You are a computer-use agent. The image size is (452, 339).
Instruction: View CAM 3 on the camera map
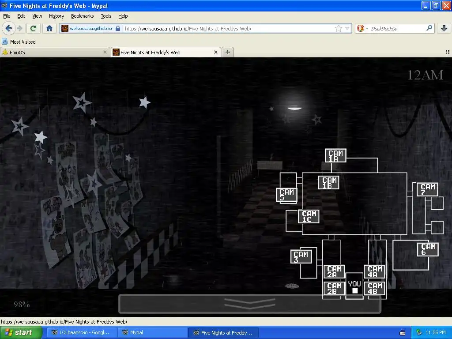click(301, 256)
